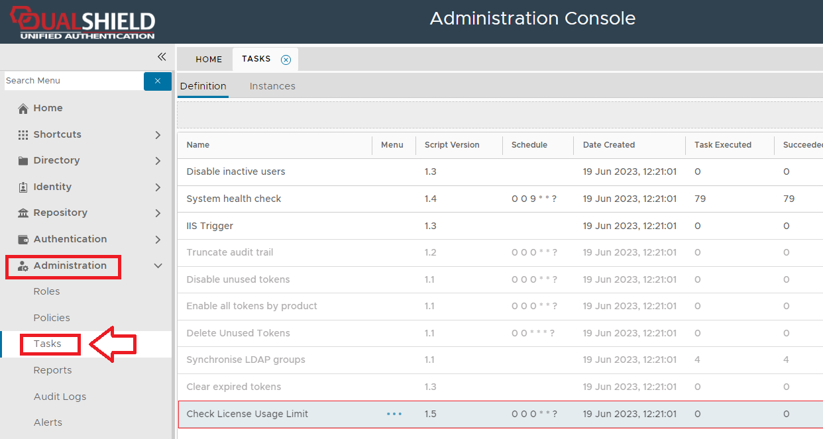Screen dimensions: 823x439
Task: Click the Directory folder icon
Action: 23,161
